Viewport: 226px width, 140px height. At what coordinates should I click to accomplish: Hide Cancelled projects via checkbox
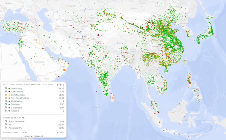coord(6,108)
